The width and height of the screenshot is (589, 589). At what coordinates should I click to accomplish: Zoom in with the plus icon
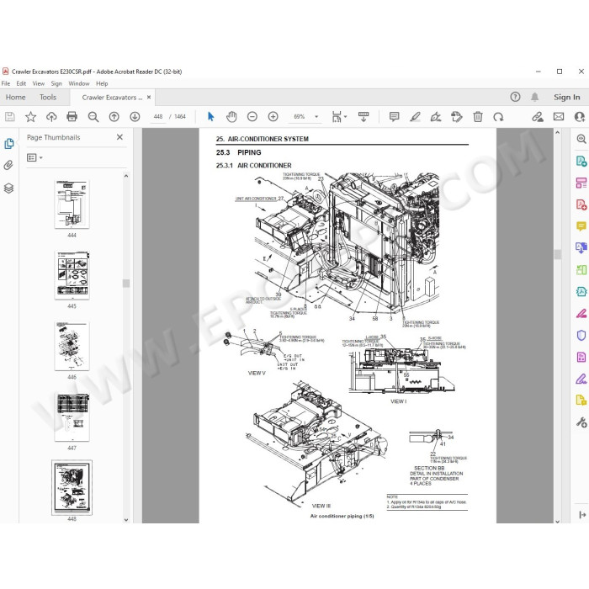273,117
